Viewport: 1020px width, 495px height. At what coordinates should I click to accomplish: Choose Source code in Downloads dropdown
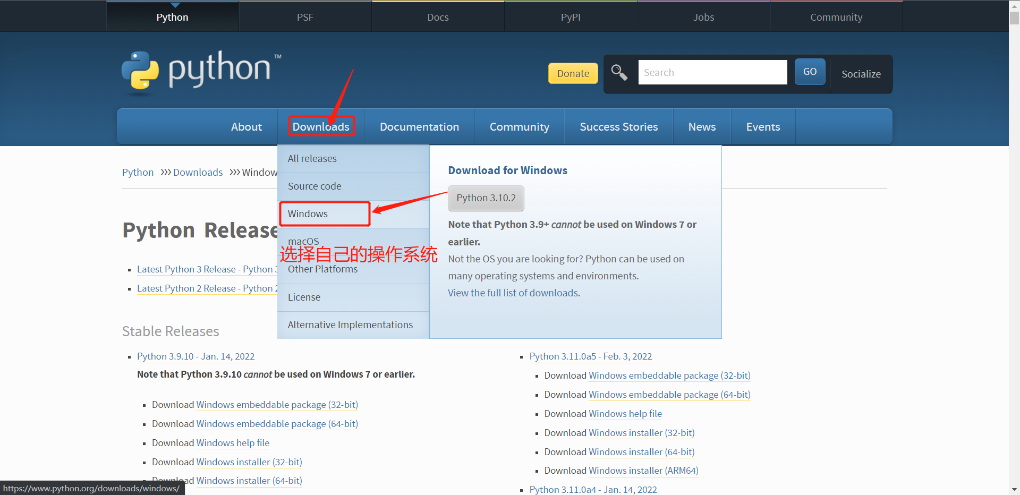(353, 186)
